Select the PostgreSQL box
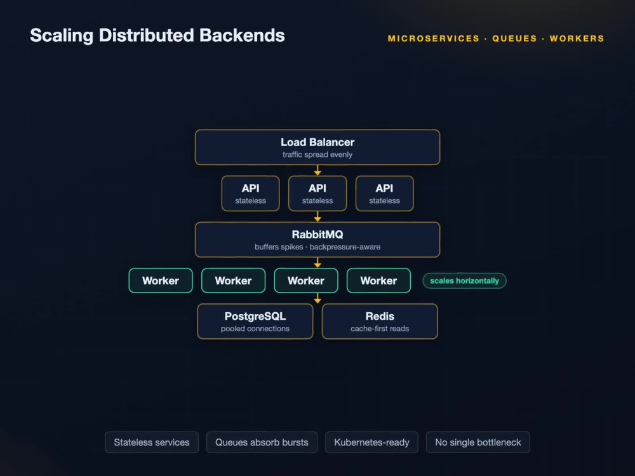Screen dimensions: 635x476 coord(255,321)
